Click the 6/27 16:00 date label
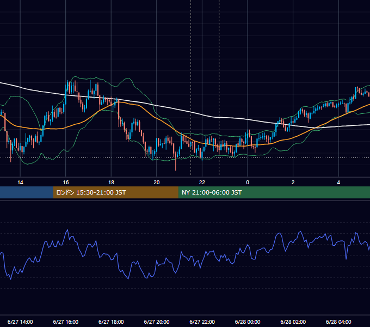370x327 pixels. (66, 322)
